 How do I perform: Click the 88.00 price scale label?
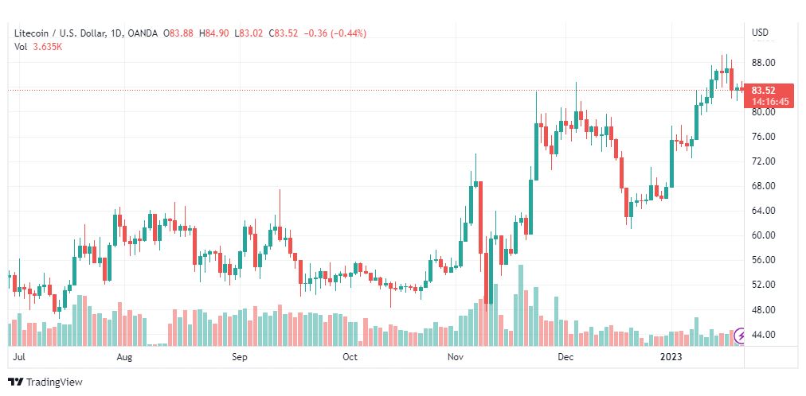pos(763,63)
